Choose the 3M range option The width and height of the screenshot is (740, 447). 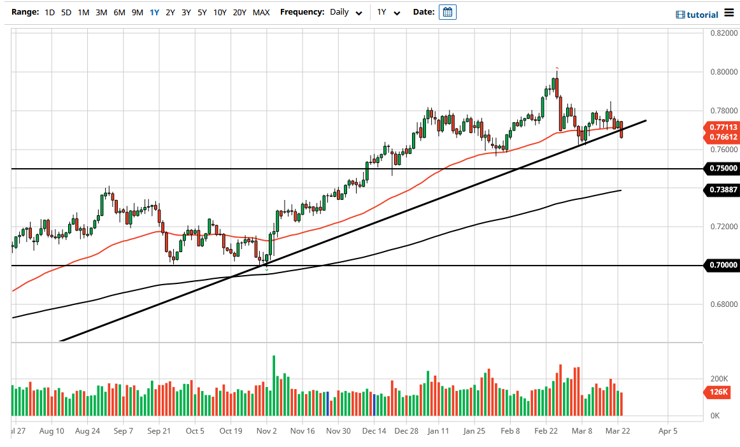coord(101,12)
